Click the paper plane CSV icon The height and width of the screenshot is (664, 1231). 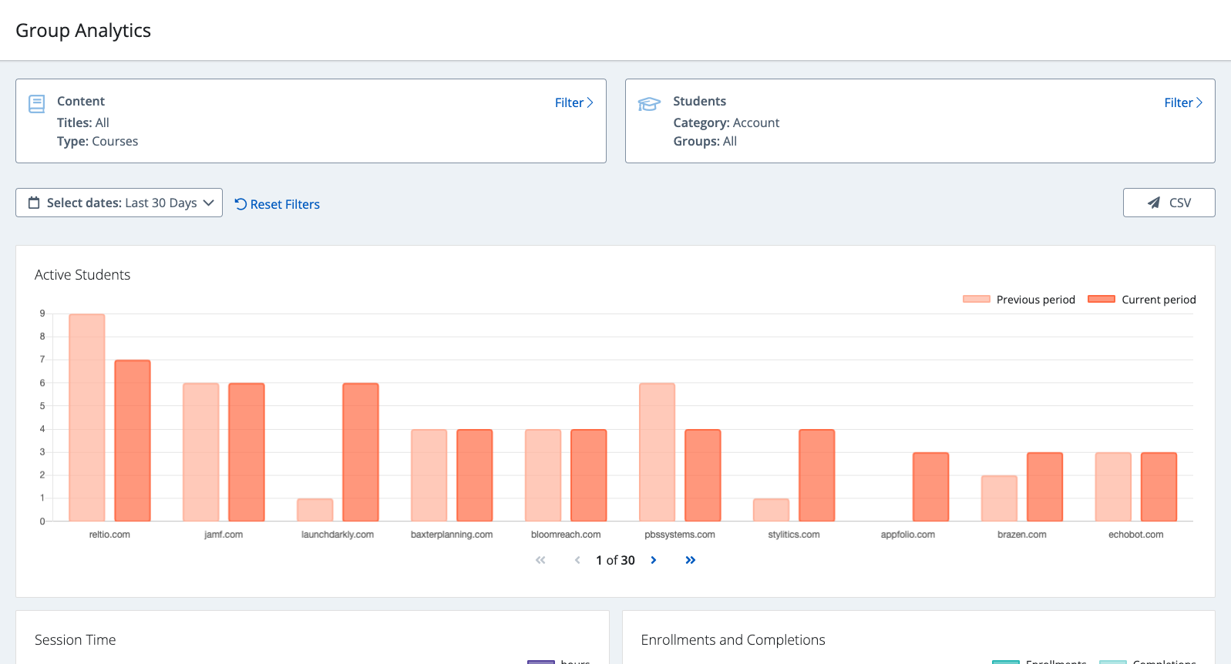(x=1153, y=203)
